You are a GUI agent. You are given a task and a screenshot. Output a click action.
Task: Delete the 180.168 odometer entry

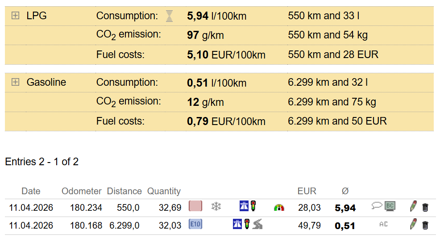point(425,225)
